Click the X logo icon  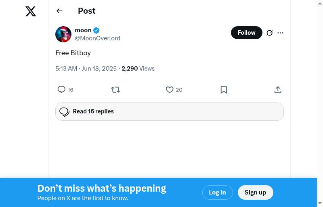(31, 11)
